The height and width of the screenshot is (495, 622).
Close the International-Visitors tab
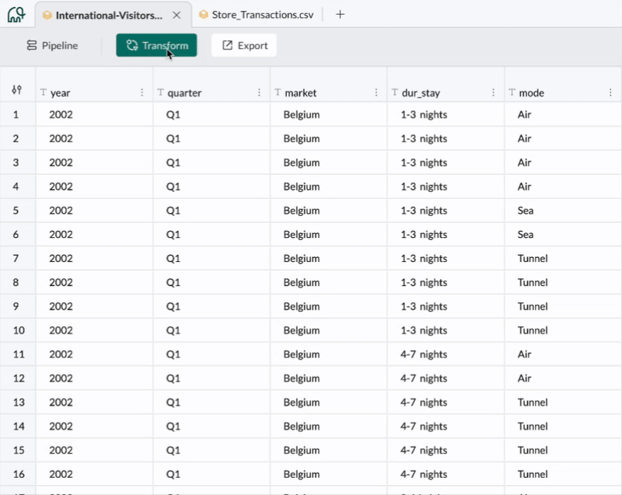pyautogui.click(x=176, y=15)
